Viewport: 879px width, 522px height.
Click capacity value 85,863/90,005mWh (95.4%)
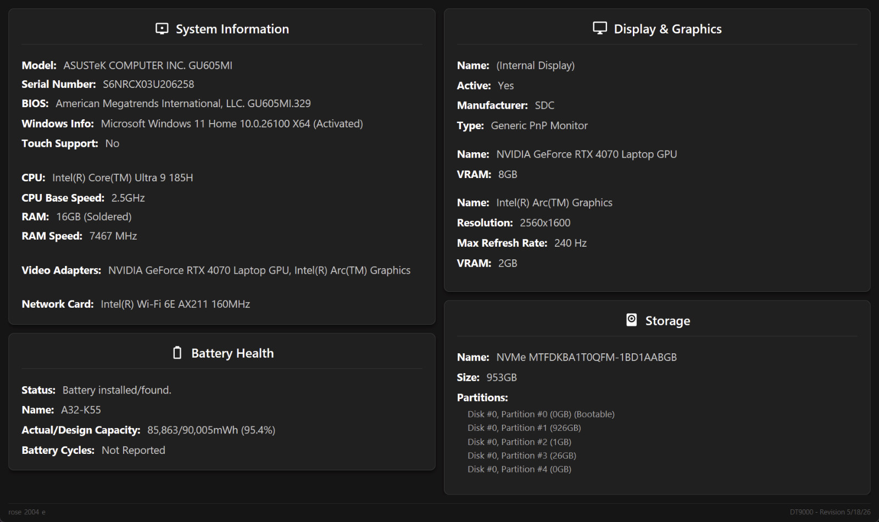tap(211, 430)
